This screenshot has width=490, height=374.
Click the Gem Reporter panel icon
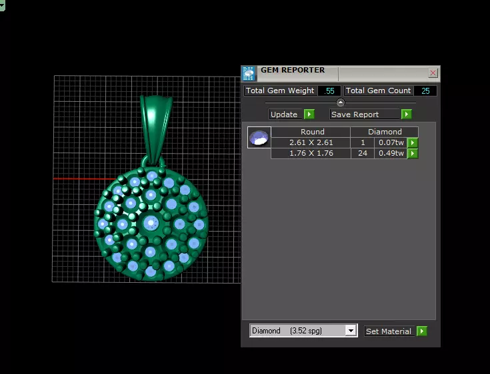pos(249,74)
